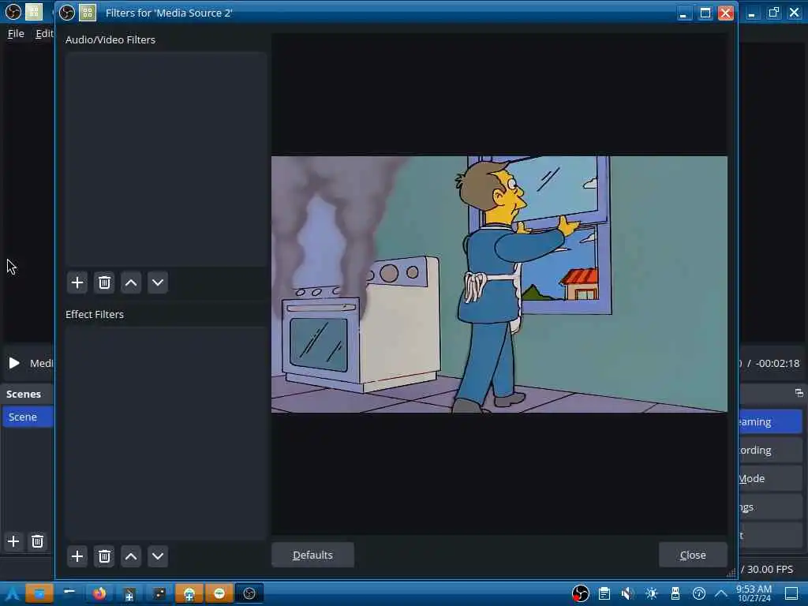This screenshot has height=606, width=808.
Task: Add a scene in OBS main window
Action: tap(13, 541)
